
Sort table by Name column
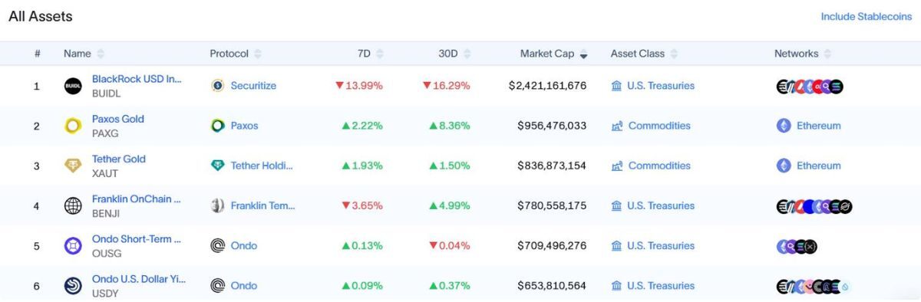click(84, 54)
